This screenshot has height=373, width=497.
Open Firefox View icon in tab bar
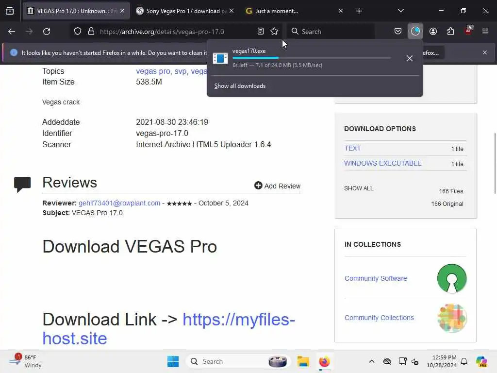[x=10, y=11]
